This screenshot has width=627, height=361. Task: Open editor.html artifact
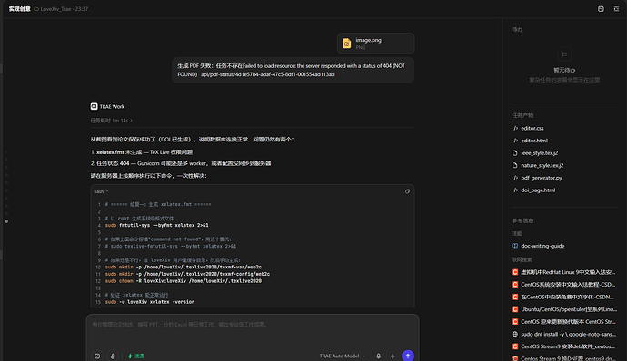point(534,141)
